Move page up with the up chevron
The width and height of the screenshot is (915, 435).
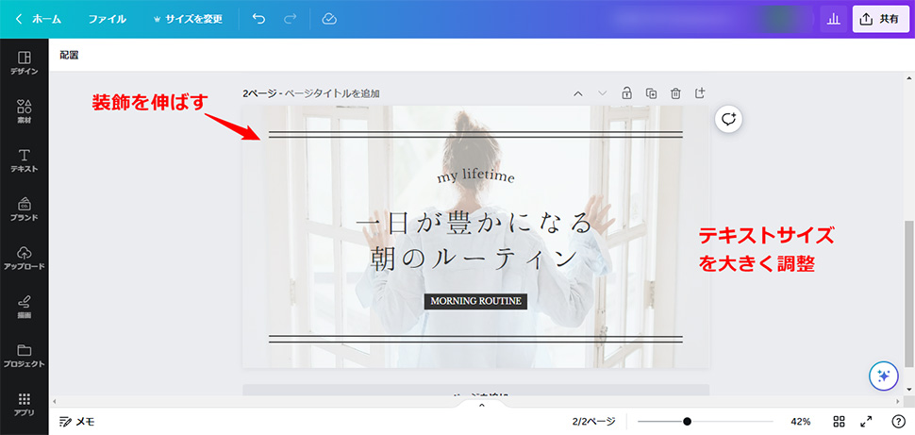coord(578,93)
